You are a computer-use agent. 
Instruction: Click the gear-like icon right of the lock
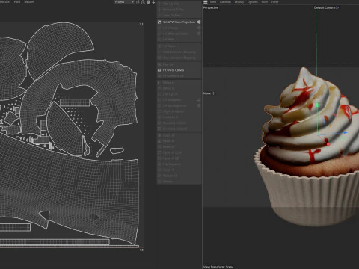(148, 2)
